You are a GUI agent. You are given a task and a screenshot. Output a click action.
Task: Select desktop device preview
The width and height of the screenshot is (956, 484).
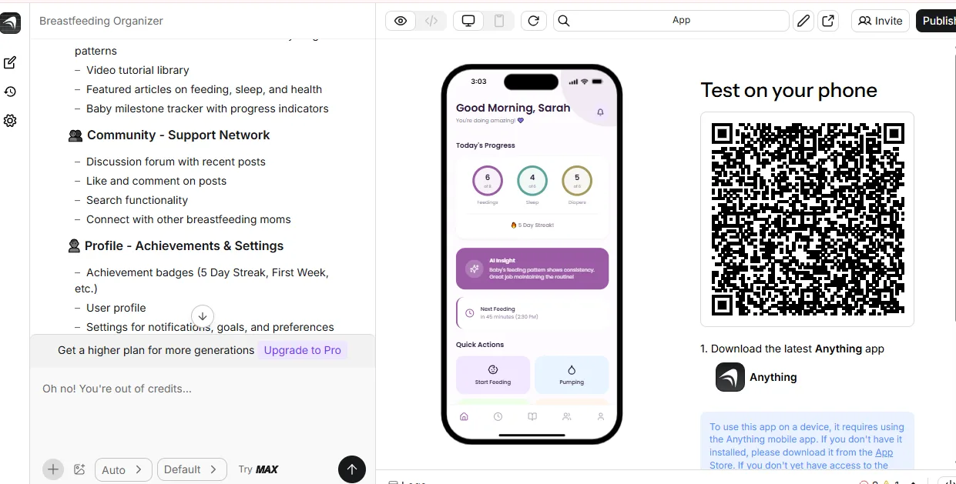coord(468,21)
